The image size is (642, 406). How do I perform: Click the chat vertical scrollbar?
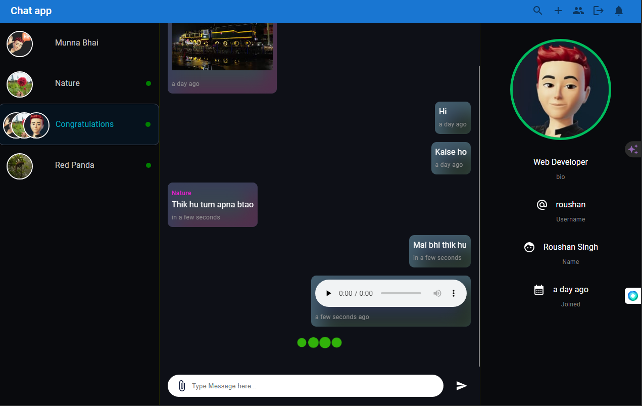(x=479, y=216)
